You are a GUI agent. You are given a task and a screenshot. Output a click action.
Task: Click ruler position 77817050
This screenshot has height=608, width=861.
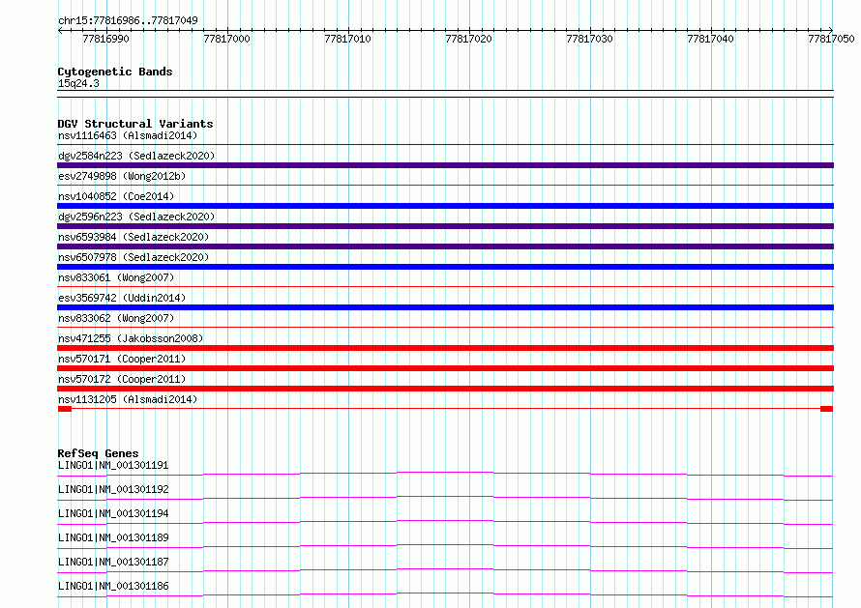(831, 39)
